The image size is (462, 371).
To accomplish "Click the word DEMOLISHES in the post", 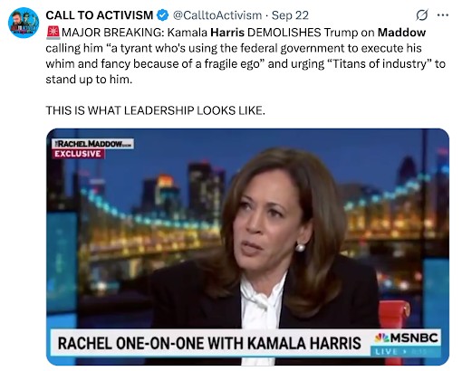I will [x=284, y=33].
